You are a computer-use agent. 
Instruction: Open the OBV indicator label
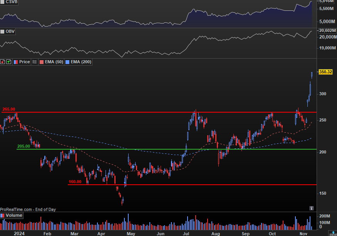8,31
